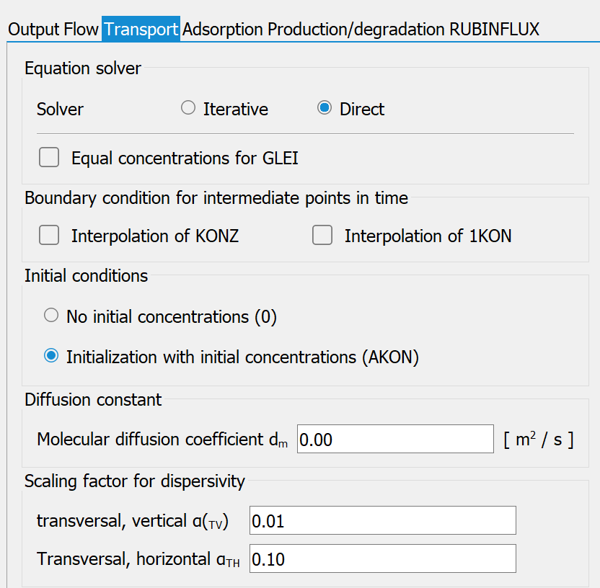600x588 pixels.
Task: Click the '[ m² / s ]' unit label
Action: [x=539, y=440]
